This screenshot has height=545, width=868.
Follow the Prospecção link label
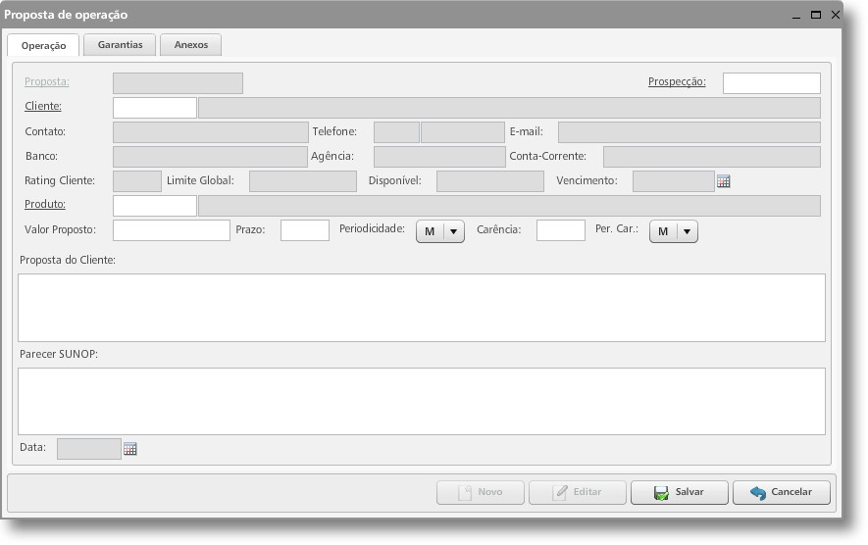coord(677,81)
